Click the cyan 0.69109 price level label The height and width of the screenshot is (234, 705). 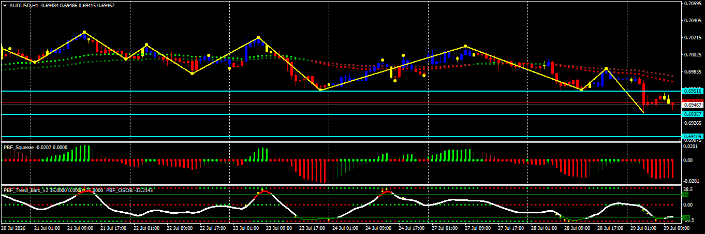693,137
